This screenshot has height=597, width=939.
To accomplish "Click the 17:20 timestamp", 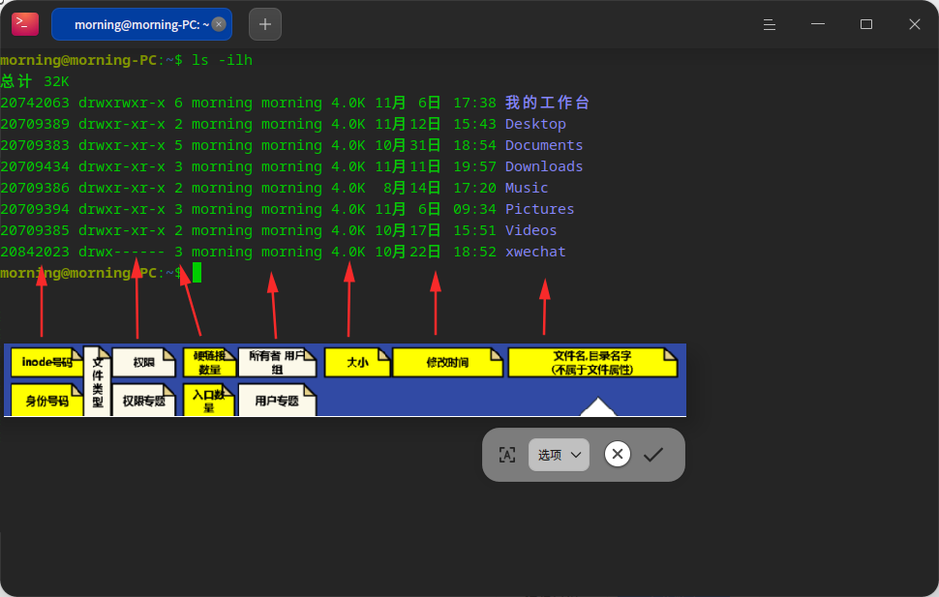I will click(474, 188).
